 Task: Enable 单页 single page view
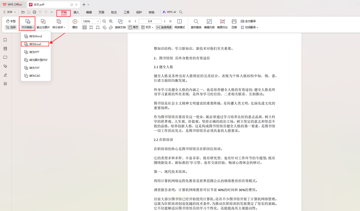133,27
